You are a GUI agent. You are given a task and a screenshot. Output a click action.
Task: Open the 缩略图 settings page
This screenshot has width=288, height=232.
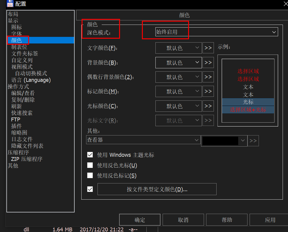point(19,133)
